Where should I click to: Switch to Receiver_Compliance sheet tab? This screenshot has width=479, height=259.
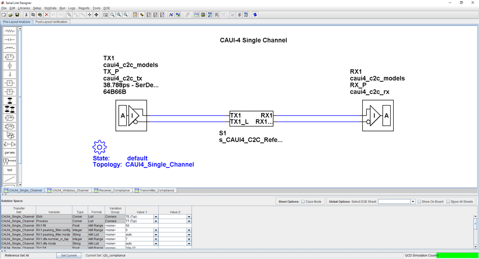(x=112, y=190)
